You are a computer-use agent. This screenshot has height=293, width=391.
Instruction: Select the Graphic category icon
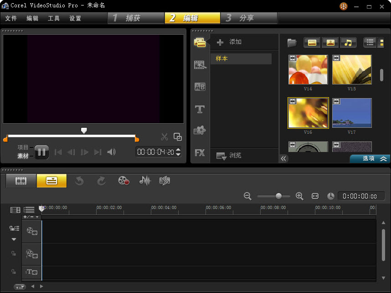pos(200,131)
